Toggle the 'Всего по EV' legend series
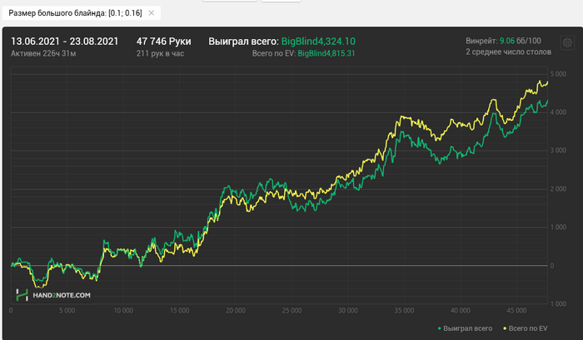This screenshot has width=583, height=340. pos(525,328)
